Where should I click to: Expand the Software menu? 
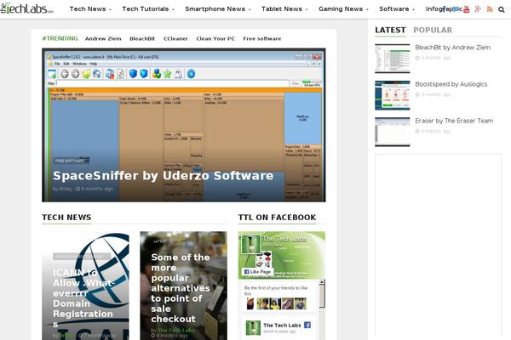coord(397,9)
